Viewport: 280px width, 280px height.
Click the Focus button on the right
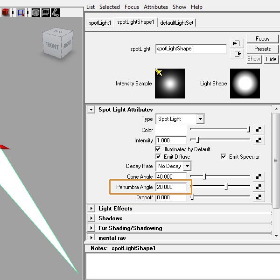262,39
